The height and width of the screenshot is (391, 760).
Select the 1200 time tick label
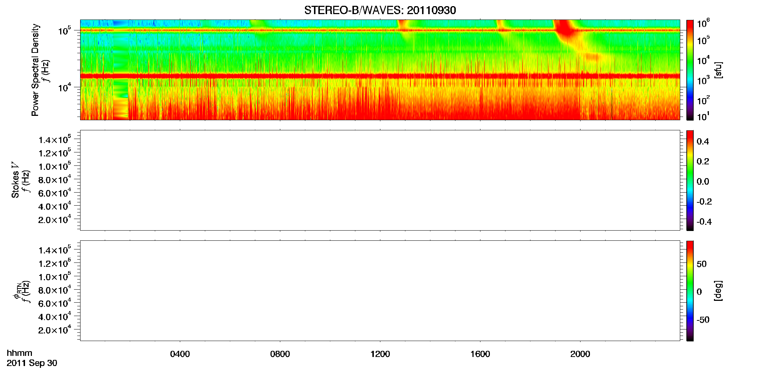[380, 354]
